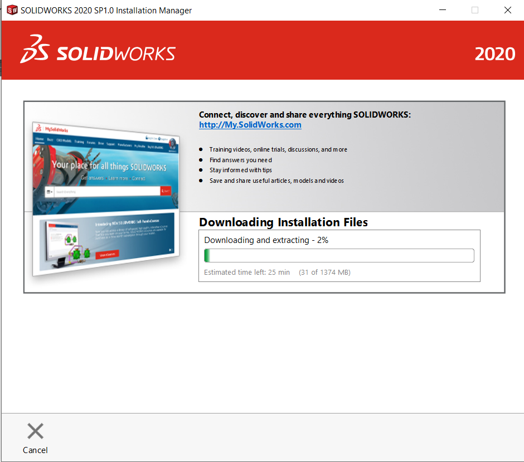
Task: Click 'Connect, discover and share everything SOLIDWORKS' heading
Action: click(x=305, y=115)
